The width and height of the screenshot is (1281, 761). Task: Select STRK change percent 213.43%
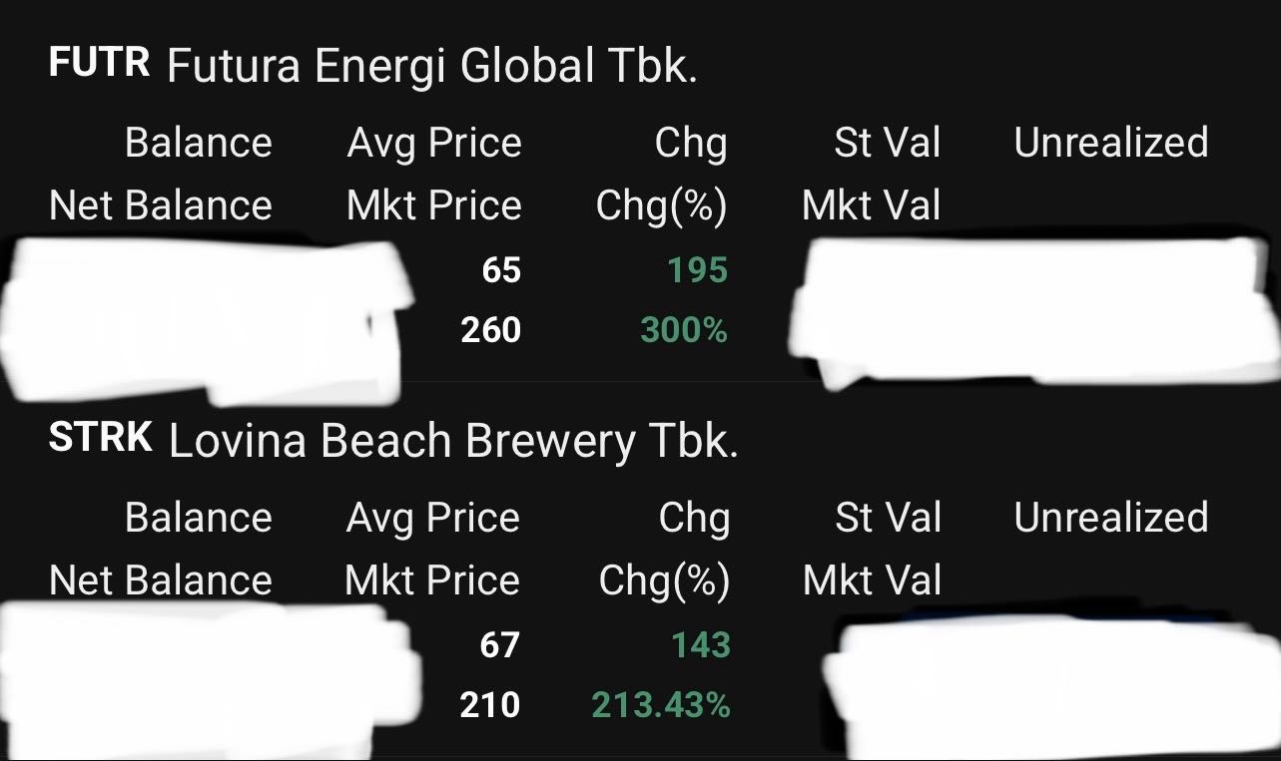(x=661, y=705)
